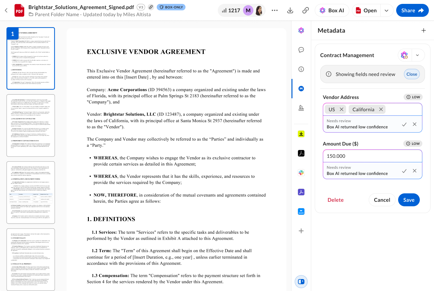Launch the Slack integration icon
This screenshot has width=434, height=291.
(301, 172)
